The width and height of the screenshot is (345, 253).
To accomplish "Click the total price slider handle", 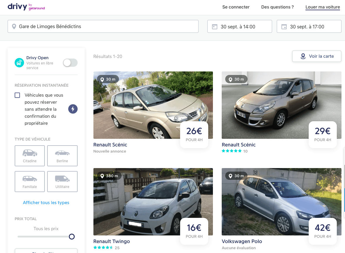I will [72, 237].
